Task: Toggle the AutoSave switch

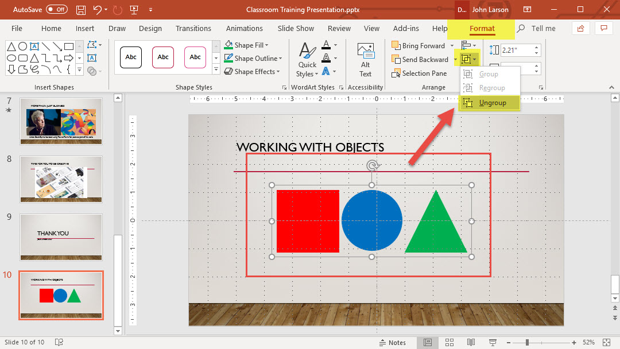Action: pyautogui.click(x=56, y=10)
